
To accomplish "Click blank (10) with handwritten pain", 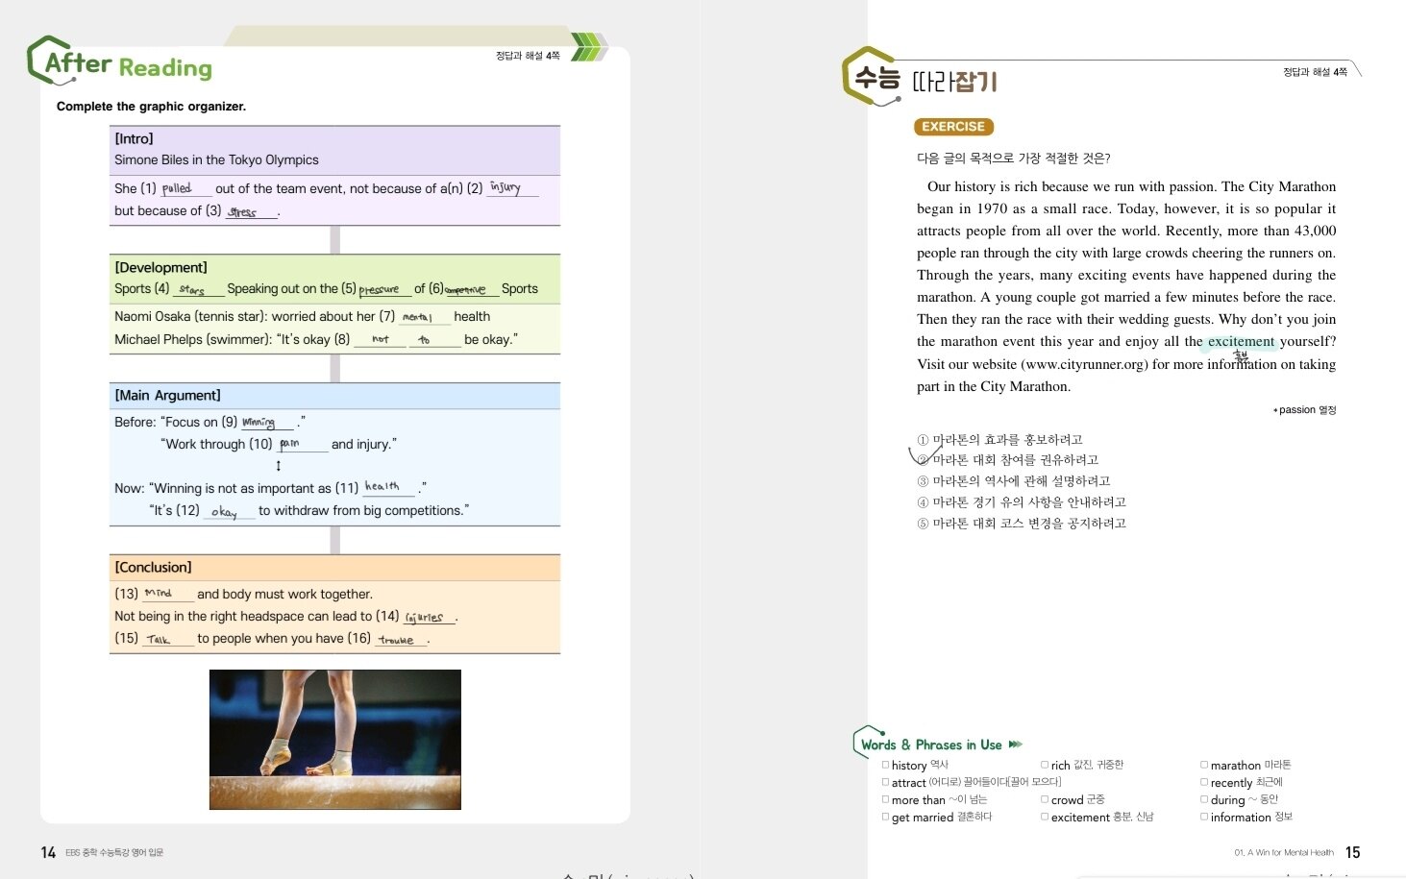I will [302, 445].
